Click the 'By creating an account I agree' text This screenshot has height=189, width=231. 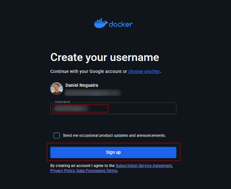click(x=82, y=165)
